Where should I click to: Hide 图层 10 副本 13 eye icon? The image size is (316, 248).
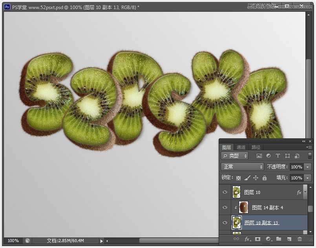225,223
